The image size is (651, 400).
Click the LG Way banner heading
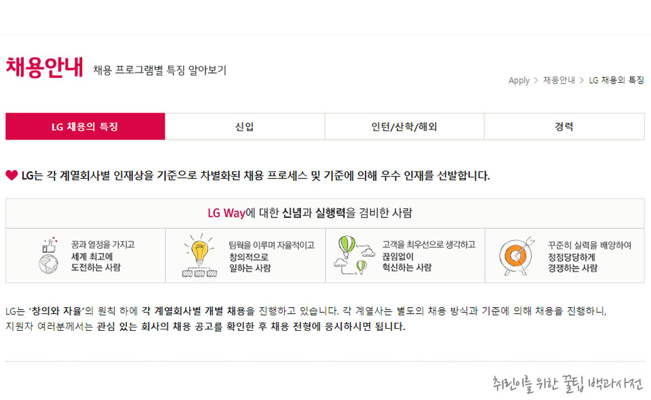324,212
